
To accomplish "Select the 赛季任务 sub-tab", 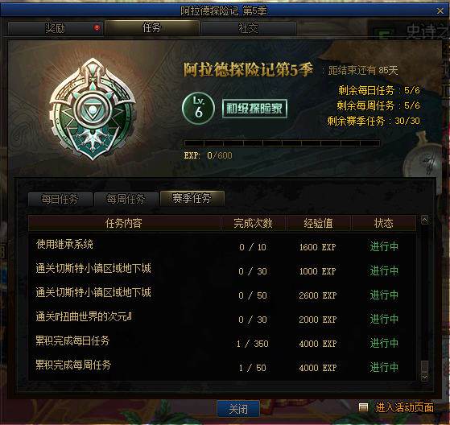I will click(x=192, y=198).
